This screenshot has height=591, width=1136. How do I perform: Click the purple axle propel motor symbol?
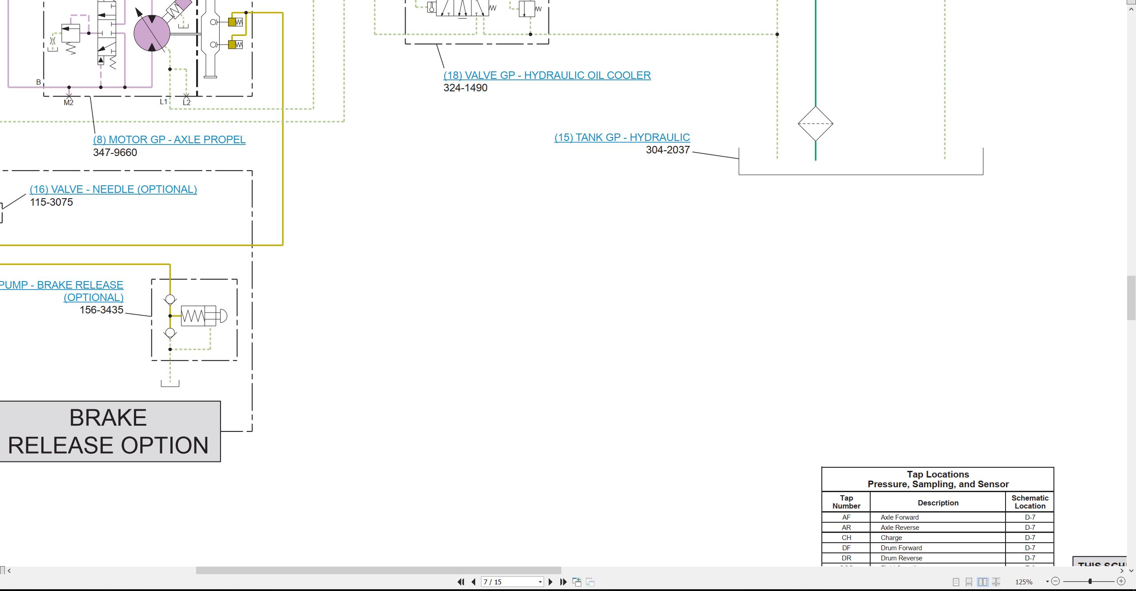[152, 33]
